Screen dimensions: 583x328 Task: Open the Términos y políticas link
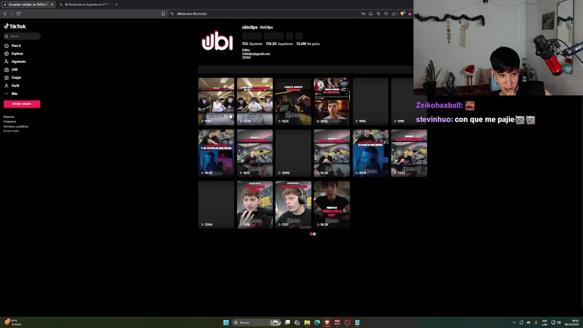16,127
